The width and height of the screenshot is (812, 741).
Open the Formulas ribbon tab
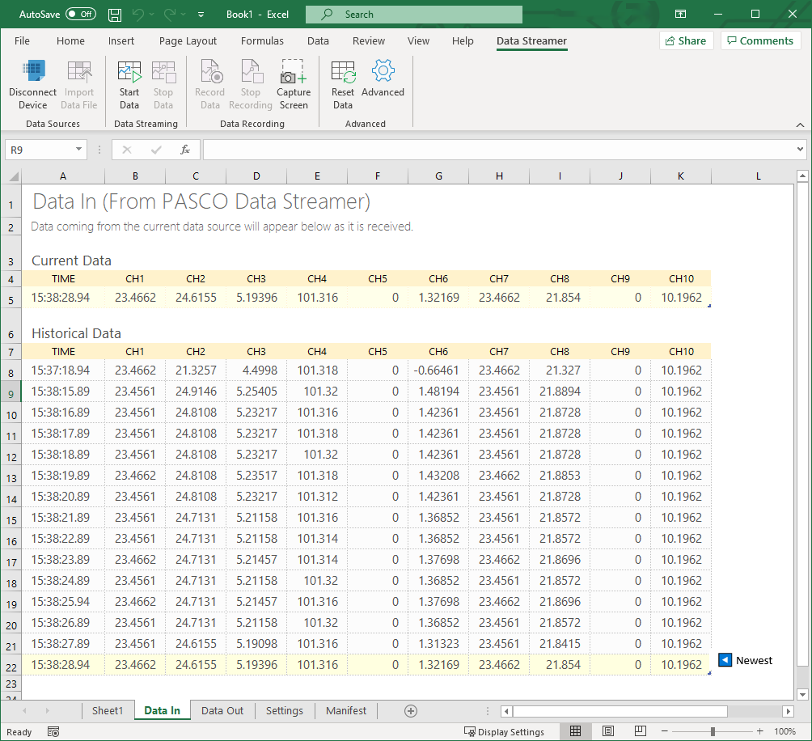click(x=262, y=40)
